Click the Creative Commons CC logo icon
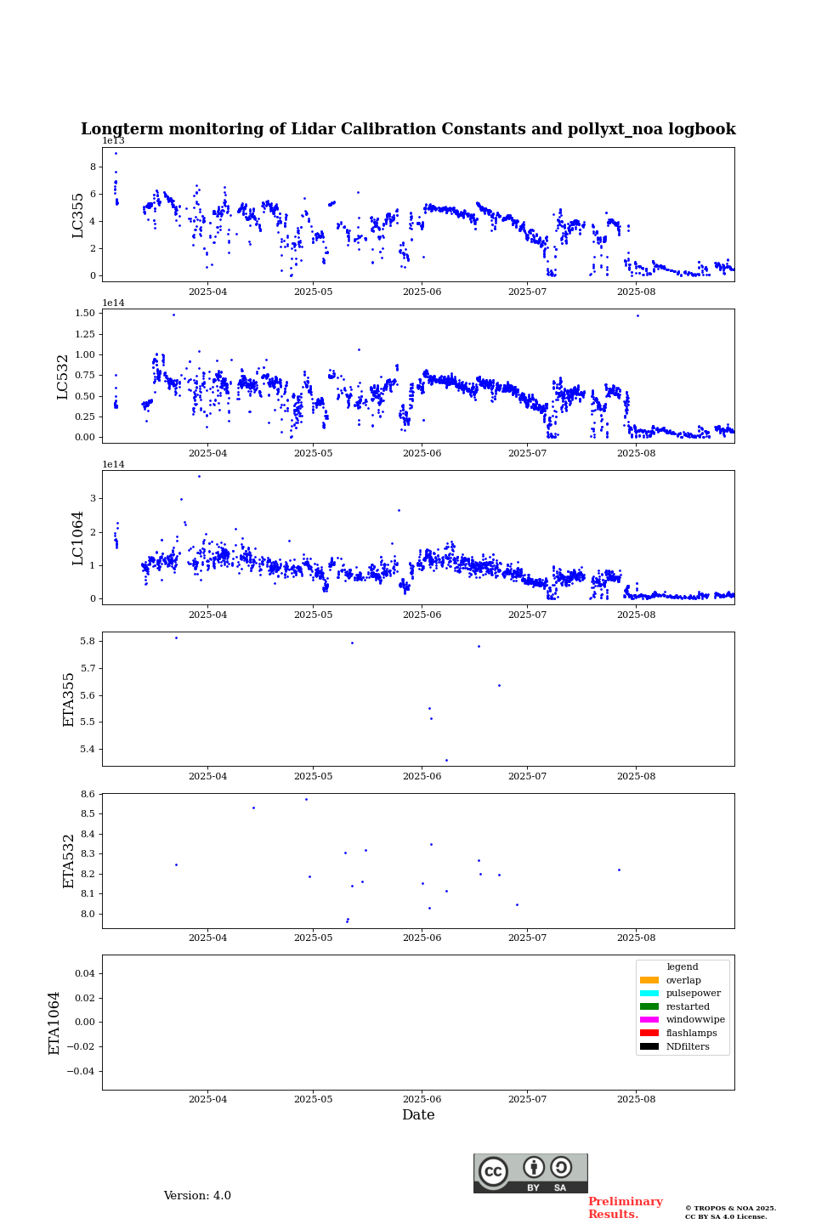Screen dimensions: 816x1224 (493, 1171)
